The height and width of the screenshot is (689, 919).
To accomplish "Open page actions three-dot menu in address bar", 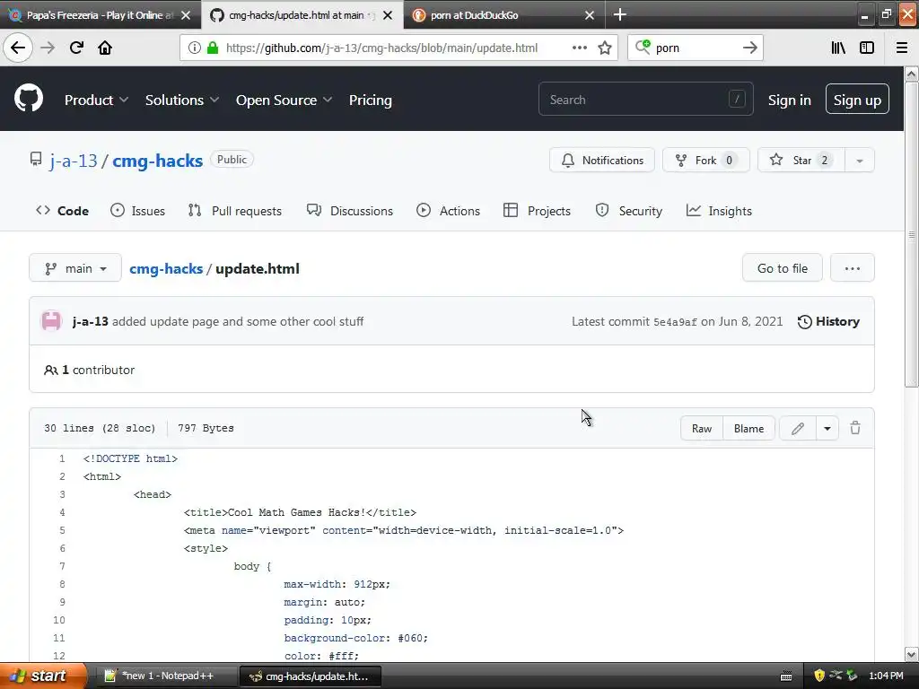I will 579,48.
